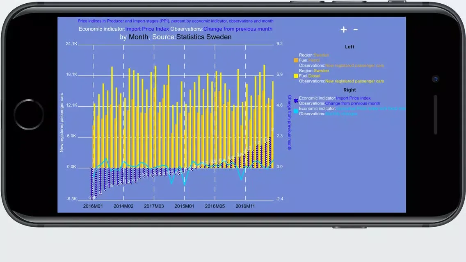The image size is (466, 262).
Task: Tap the minus zoom-out icon
Action: tap(355, 30)
